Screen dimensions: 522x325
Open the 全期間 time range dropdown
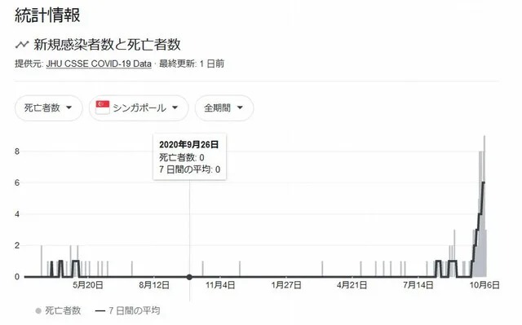tap(224, 108)
